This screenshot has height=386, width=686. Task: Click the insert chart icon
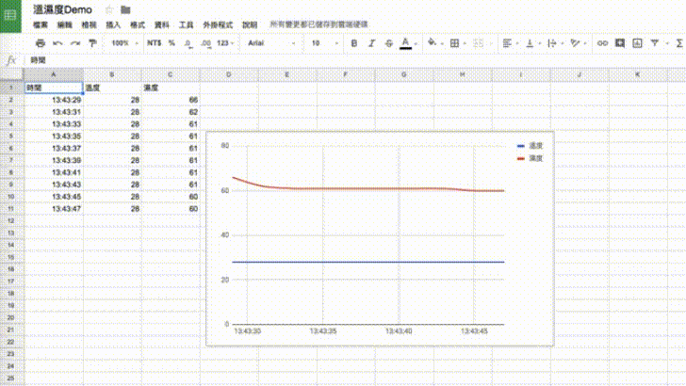tap(636, 43)
